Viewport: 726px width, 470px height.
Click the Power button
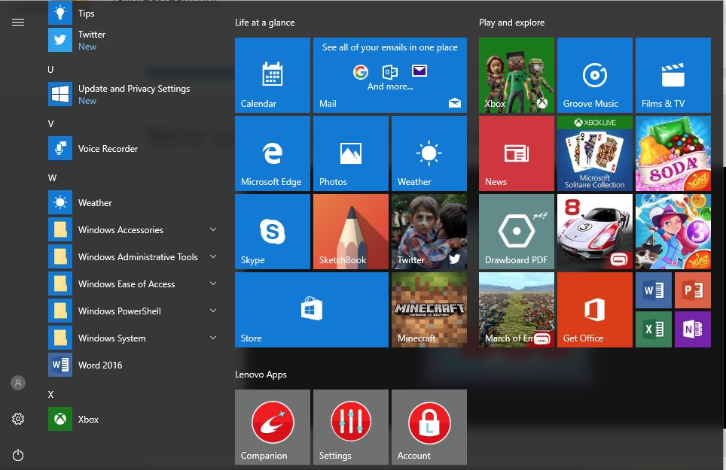[18, 455]
